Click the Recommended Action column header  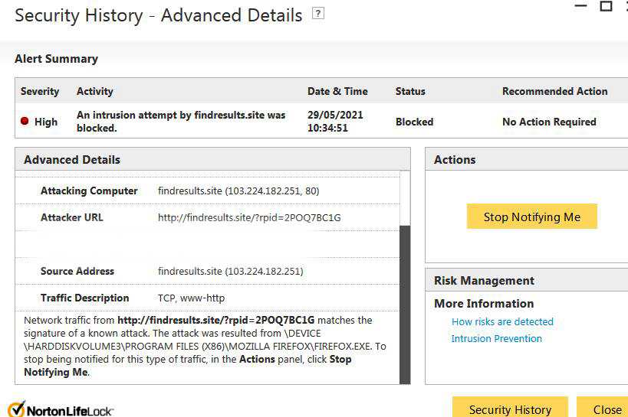point(554,91)
